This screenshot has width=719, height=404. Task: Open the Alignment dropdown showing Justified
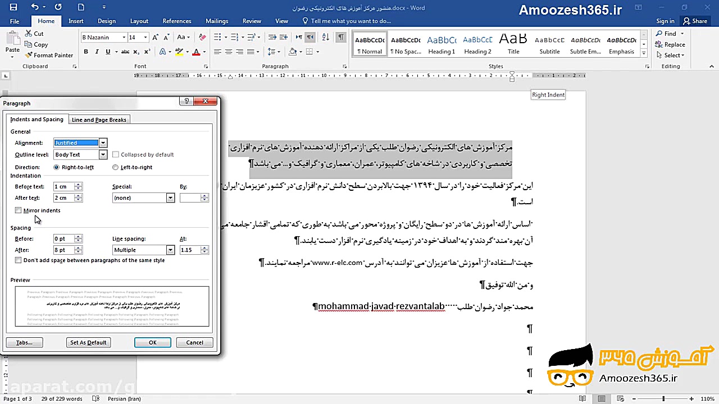(103, 143)
